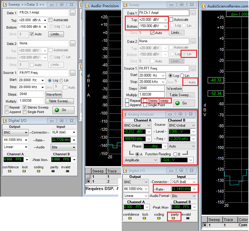249x231 pixels.
Task: Click title icon of Digital I/O under Analog Analyzer
Action: click(x=125, y=170)
